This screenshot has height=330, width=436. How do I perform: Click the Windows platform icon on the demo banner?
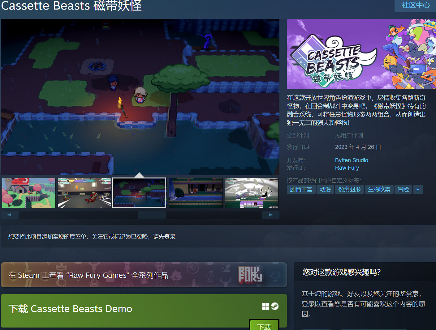[x=265, y=307]
